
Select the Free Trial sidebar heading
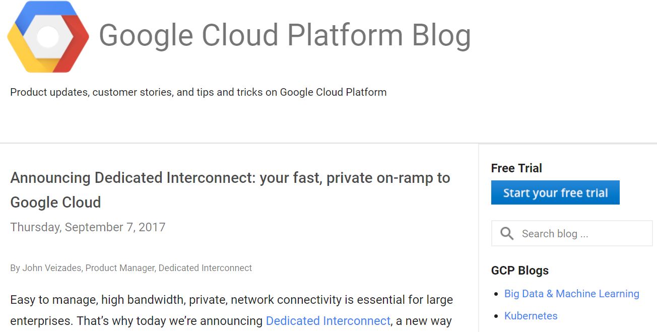516,168
